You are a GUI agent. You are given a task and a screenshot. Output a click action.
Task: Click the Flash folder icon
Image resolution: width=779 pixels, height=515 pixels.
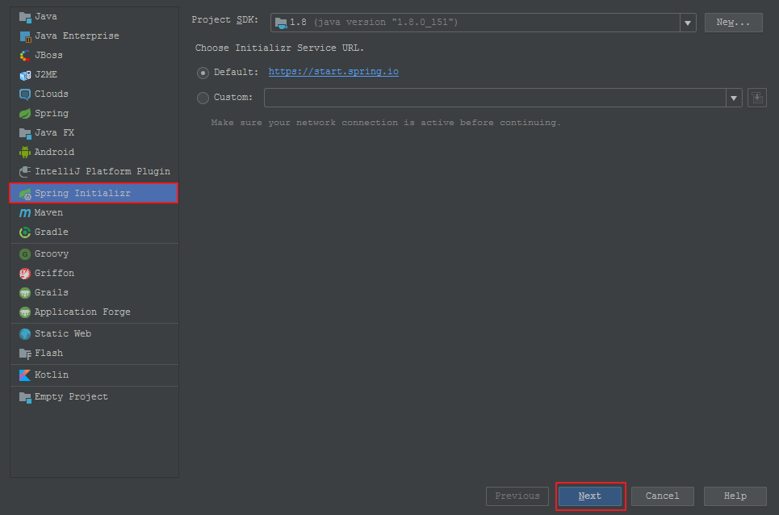pyautogui.click(x=25, y=354)
